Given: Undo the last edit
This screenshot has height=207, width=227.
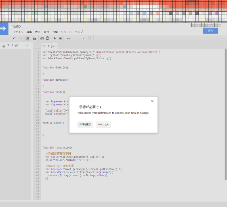Looking at the screenshot, I should click(x=15, y=38).
